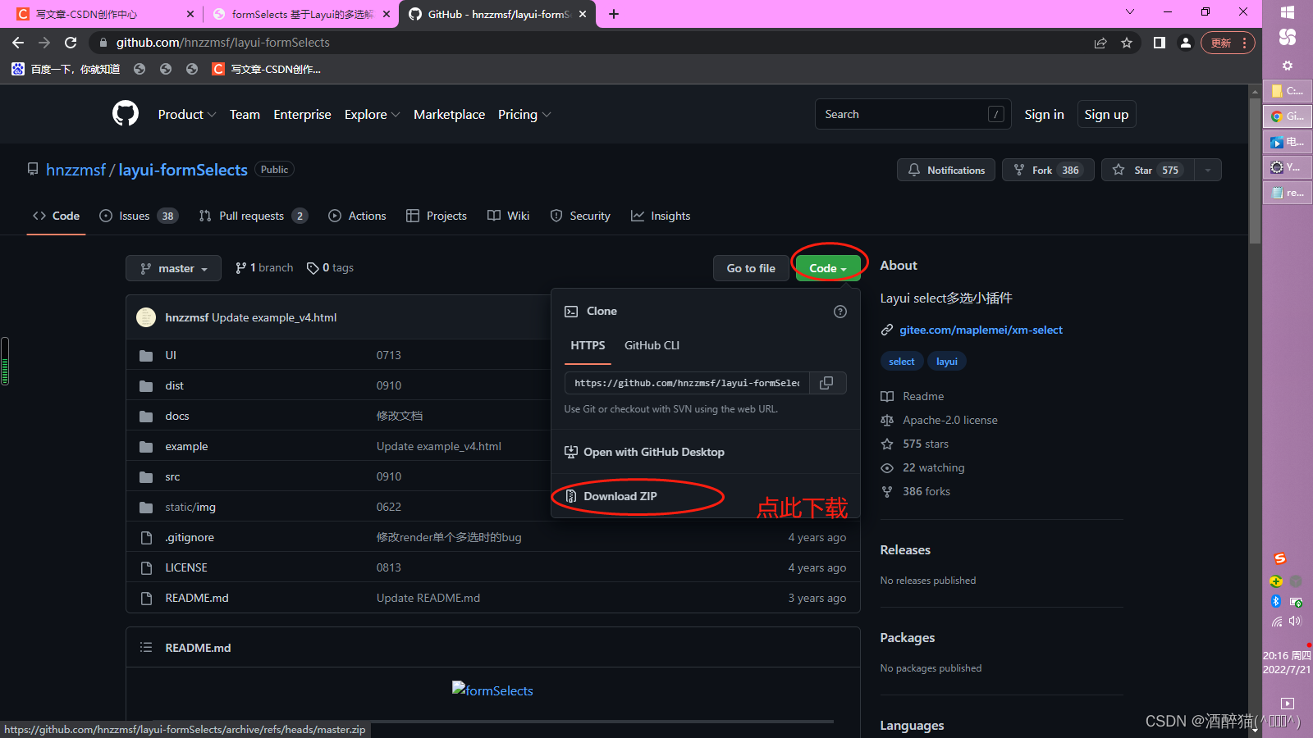Click the GitHub Octocat logo
Viewport: 1313px width, 738px height.
126,114
